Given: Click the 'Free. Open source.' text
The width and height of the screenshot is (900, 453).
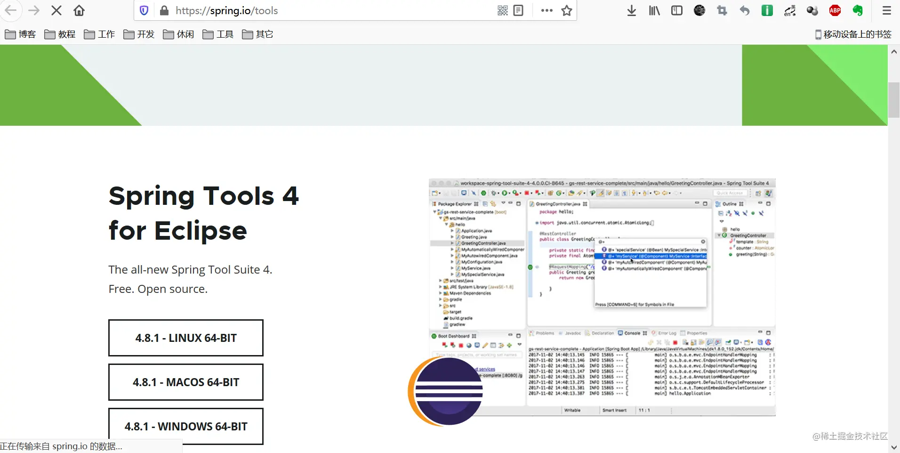Looking at the screenshot, I should (158, 289).
